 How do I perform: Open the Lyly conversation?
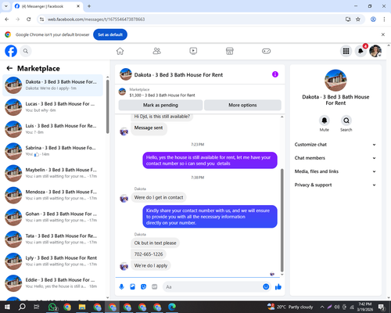tap(52, 261)
